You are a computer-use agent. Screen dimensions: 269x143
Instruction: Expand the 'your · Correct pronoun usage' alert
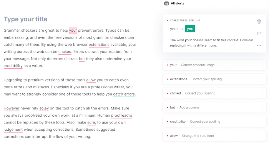click(214, 65)
